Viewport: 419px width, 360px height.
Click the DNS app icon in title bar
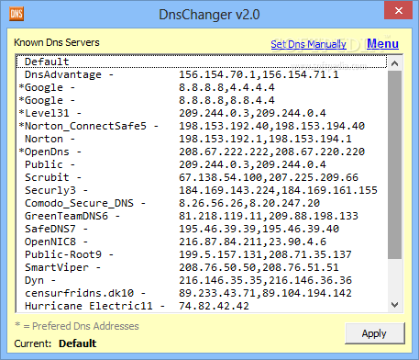pos(17,14)
